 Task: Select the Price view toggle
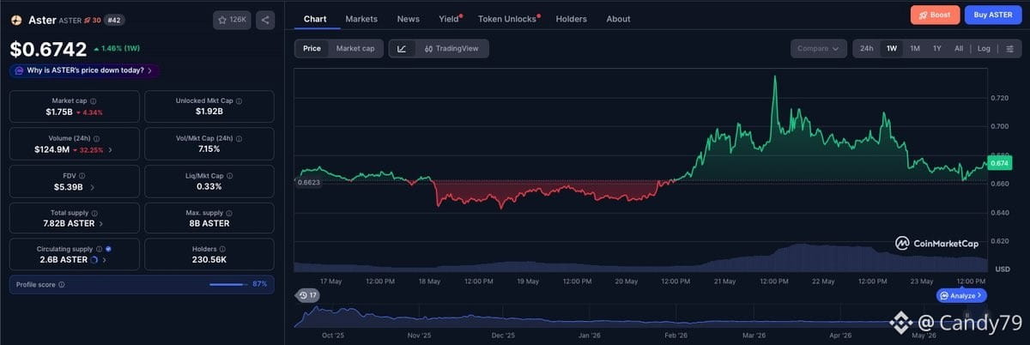[312, 49]
